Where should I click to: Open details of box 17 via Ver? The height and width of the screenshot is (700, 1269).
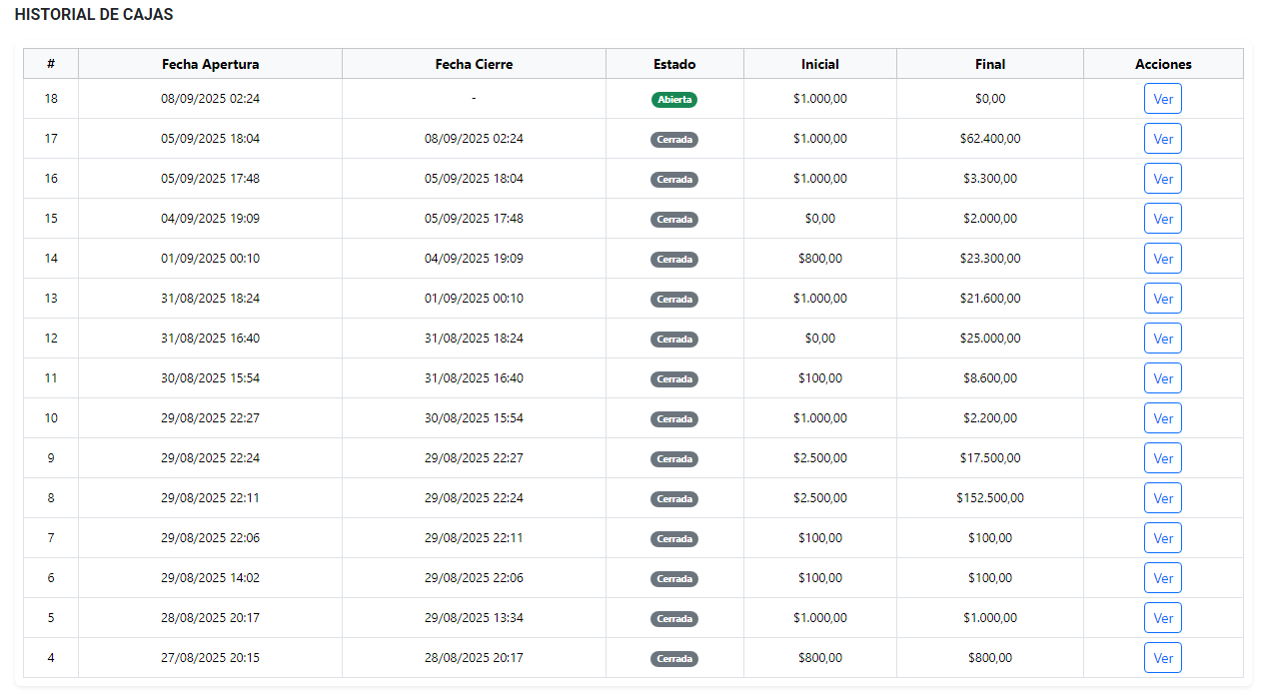pos(1162,139)
